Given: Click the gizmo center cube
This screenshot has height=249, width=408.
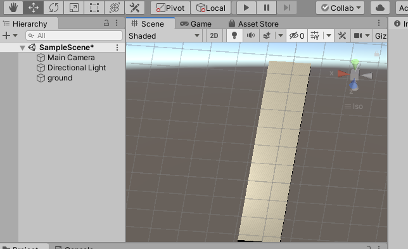Looking at the screenshot, I should coord(355,75).
